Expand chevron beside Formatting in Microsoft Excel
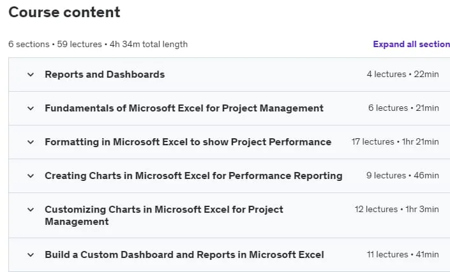Screen dimensions: 450x272 [x=31, y=142]
